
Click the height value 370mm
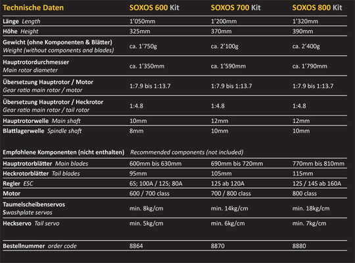pos(221,32)
